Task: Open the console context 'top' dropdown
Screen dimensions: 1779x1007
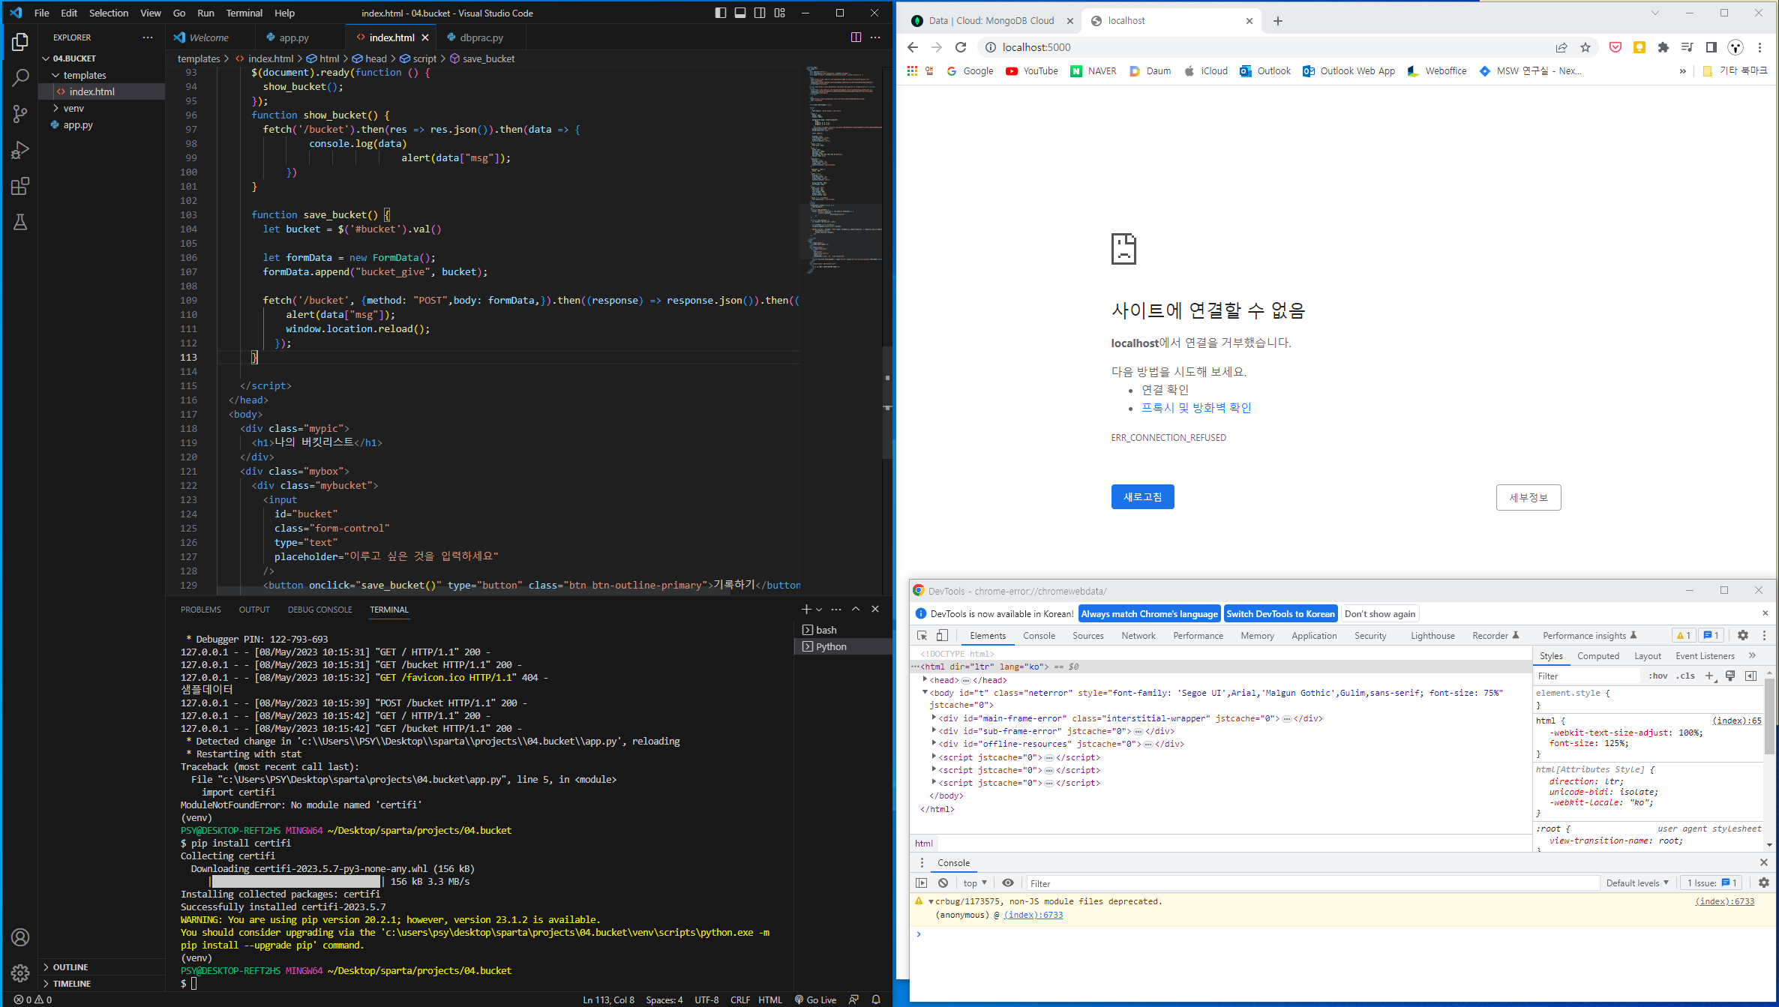Action: pos(975,883)
